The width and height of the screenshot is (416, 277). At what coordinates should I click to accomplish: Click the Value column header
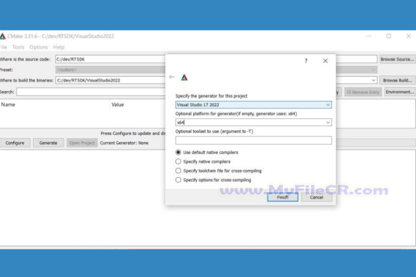point(117,104)
